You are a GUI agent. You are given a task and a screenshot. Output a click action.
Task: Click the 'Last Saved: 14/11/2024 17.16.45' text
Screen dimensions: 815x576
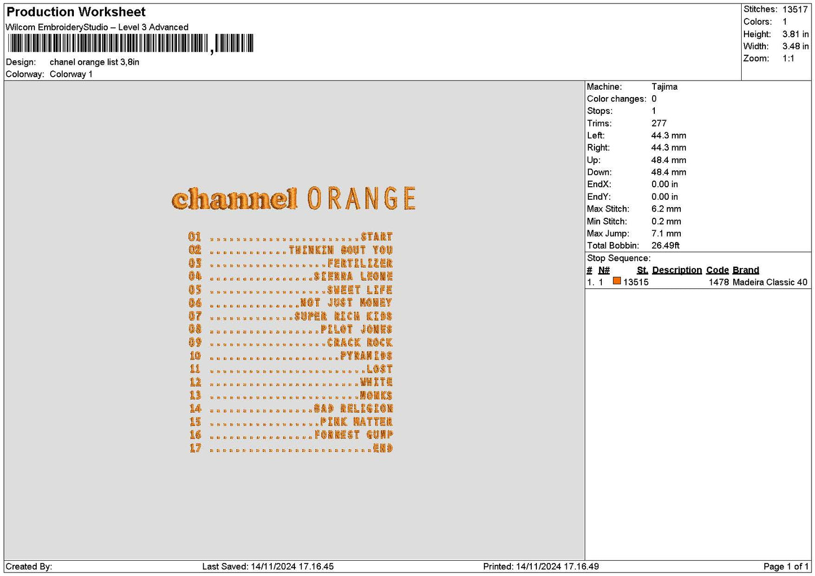268,566
